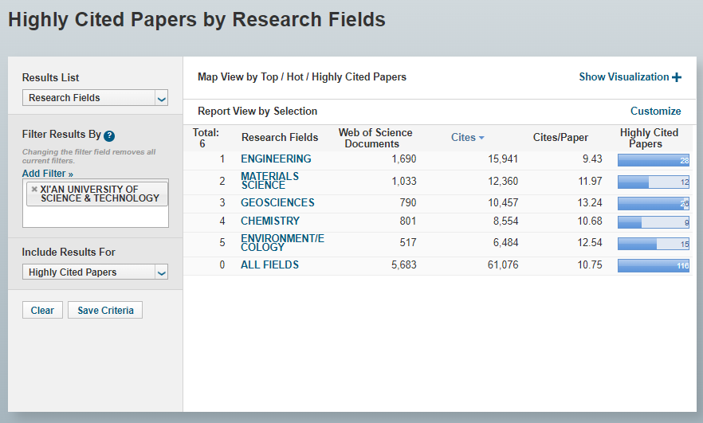Select the 8,554 cites value
Screen dimensions: 703x423
[x=505, y=221]
